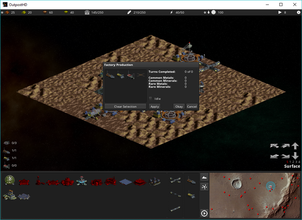
Task: Toggle the mountain heightmap view button
Action: click(204, 177)
